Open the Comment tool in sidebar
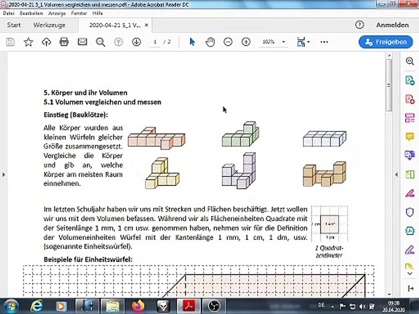Image resolution: width=419 pixels, height=314 pixels. point(410,137)
